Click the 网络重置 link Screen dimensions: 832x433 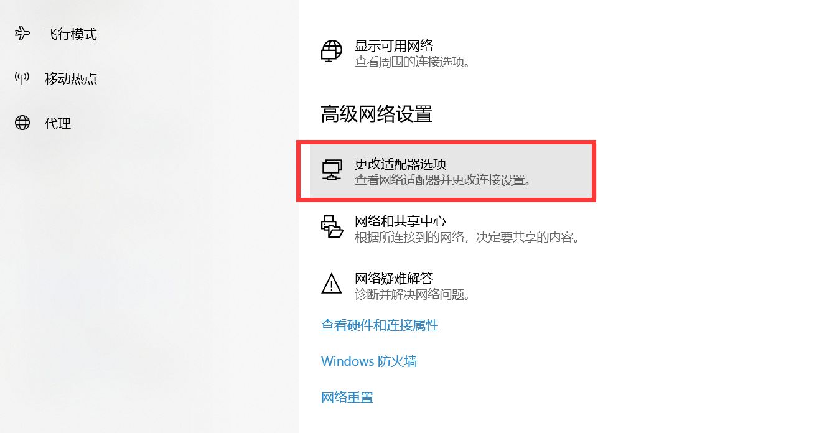tap(347, 397)
